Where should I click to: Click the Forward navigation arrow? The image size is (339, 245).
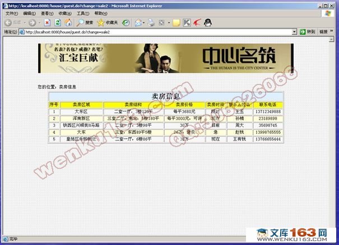32,23
